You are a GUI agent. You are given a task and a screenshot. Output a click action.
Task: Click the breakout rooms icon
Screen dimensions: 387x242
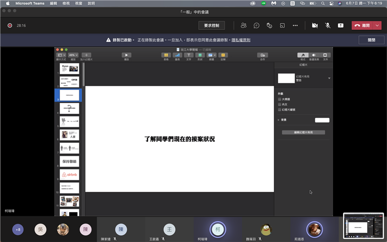click(282, 25)
